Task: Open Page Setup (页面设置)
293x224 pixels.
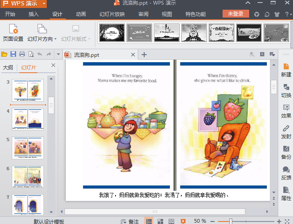Action: pyautogui.click(x=13, y=33)
